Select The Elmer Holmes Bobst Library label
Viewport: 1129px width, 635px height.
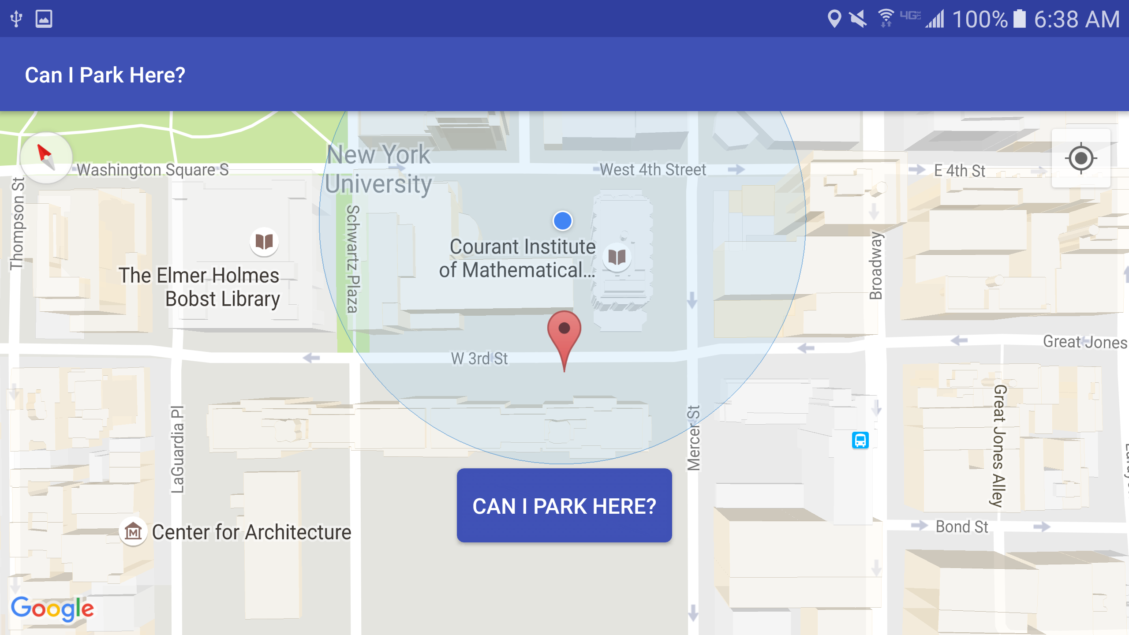pos(199,287)
